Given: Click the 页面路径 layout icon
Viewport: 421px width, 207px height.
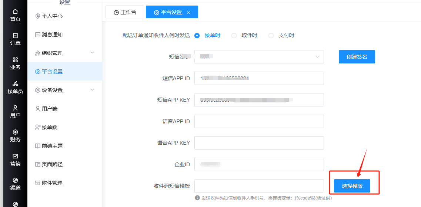Looking at the screenshot, I should point(38,165).
